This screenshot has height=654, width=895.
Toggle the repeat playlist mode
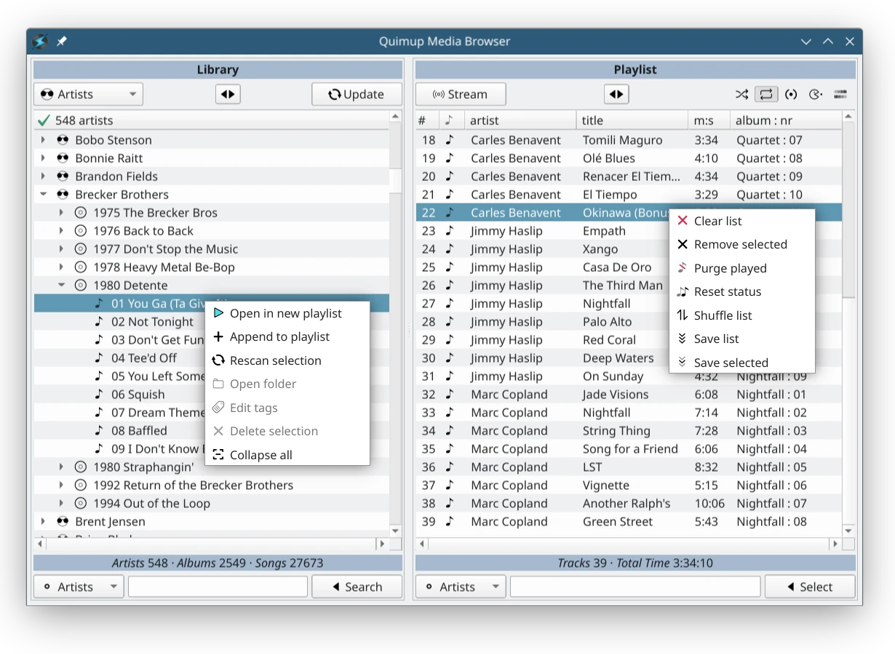pyautogui.click(x=766, y=94)
